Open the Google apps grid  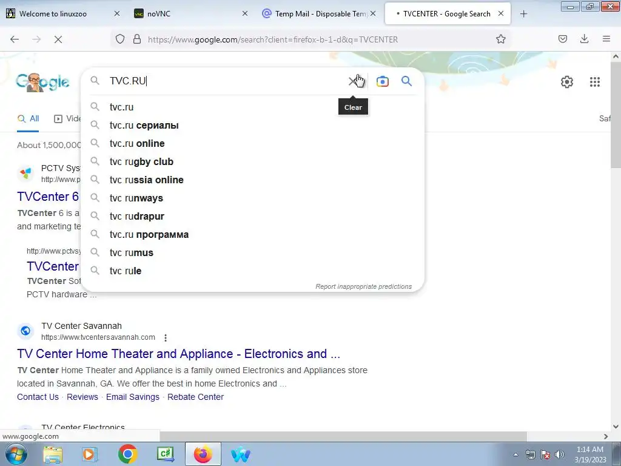coord(595,82)
